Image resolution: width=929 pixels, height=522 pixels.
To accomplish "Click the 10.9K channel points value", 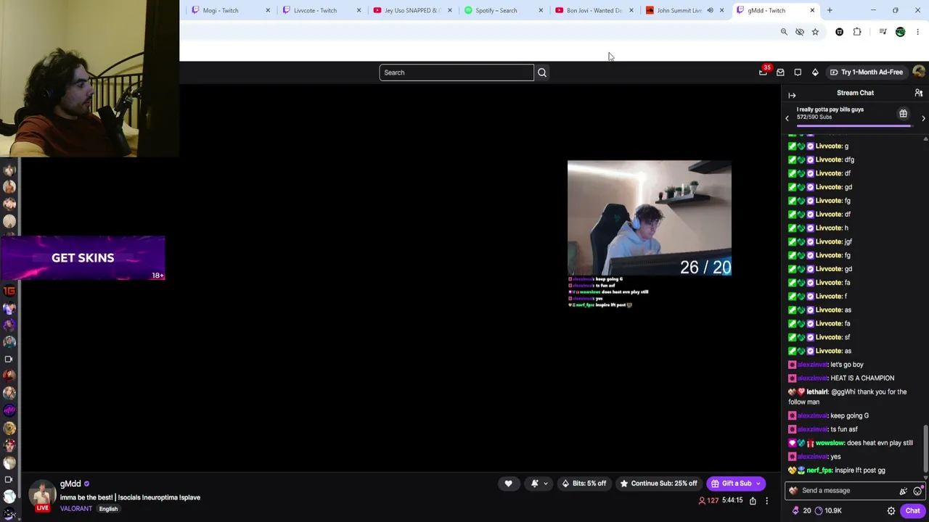I will (833, 510).
